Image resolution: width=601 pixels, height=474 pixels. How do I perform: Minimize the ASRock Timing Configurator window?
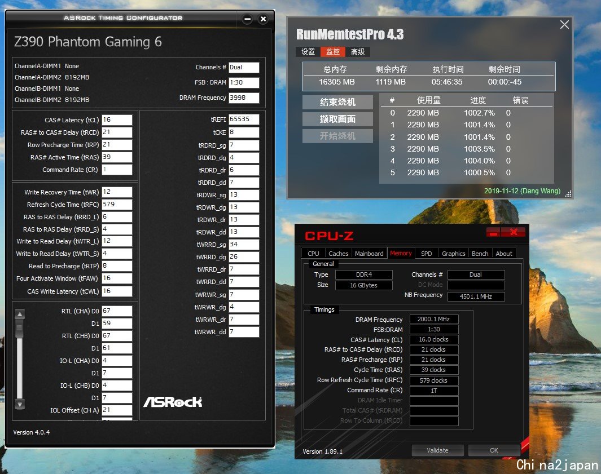pyautogui.click(x=248, y=19)
